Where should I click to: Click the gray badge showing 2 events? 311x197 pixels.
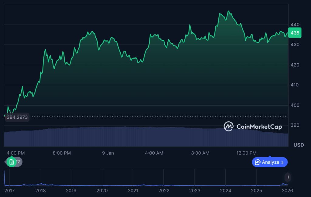point(19,162)
